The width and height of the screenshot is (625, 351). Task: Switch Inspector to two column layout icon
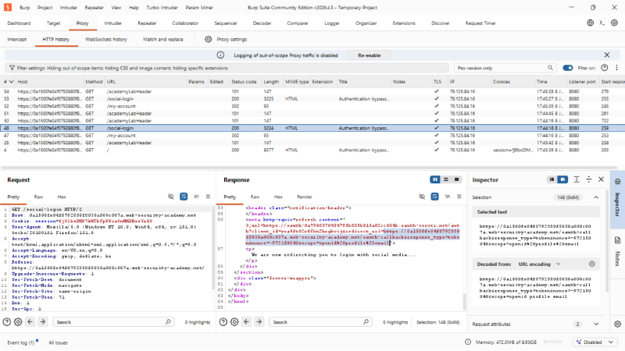tap(562, 179)
